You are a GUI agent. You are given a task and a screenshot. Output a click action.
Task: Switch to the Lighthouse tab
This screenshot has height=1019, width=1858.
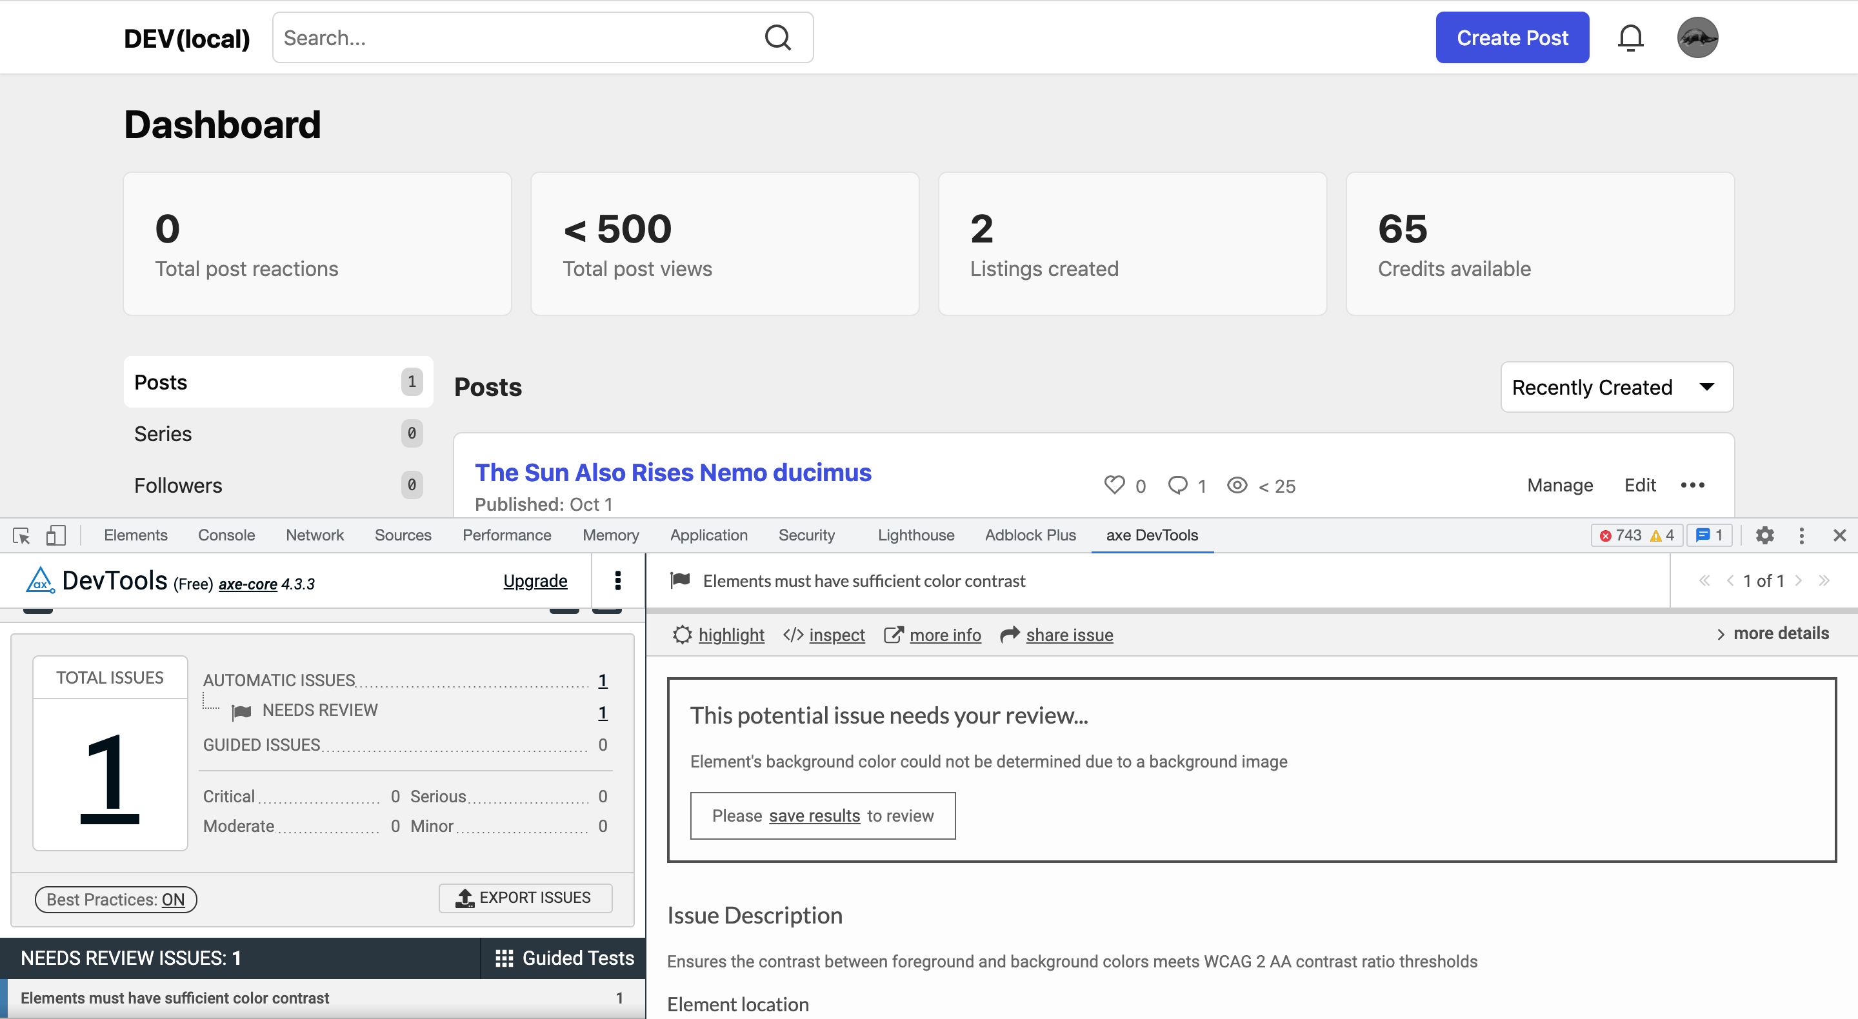915,536
